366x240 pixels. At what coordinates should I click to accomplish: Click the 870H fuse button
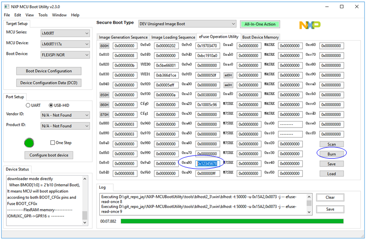[104, 115]
